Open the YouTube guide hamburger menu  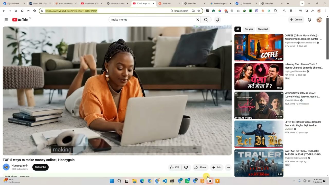(6, 20)
